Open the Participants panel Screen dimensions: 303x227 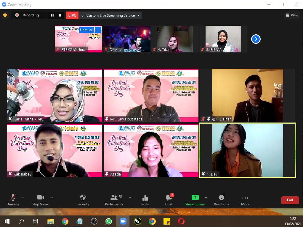tap(114, 200)
